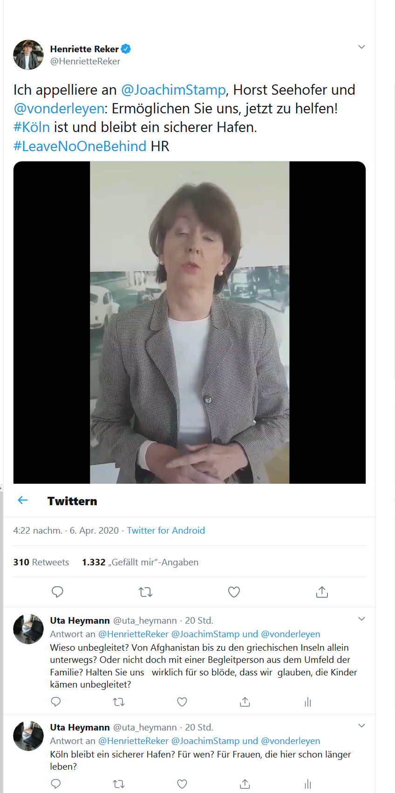The height and width of the screenshot is (793, 395).
Task: Click the Twitter for Android source link
Action: (166, 530)
